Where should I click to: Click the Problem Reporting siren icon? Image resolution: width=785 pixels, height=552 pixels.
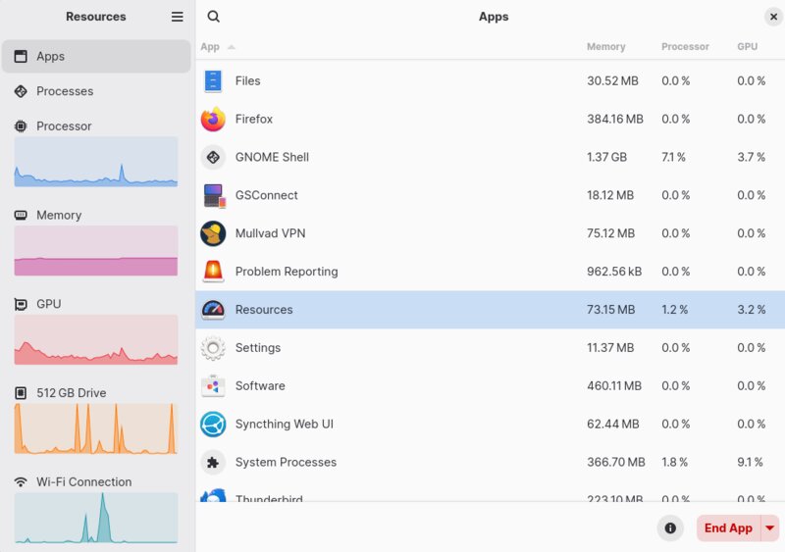pos(213,272)
